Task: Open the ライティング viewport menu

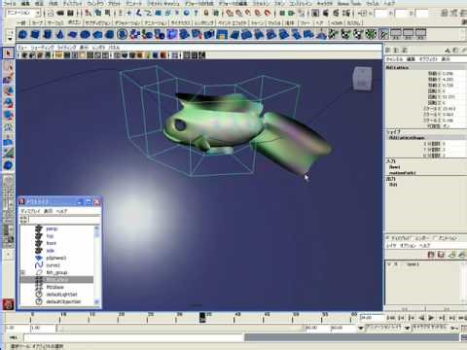Action: (x=66, y=48)
